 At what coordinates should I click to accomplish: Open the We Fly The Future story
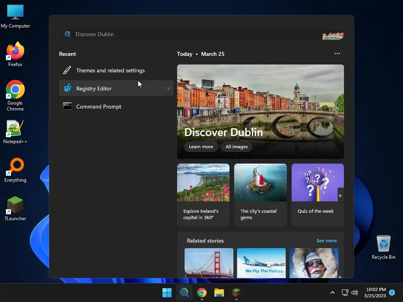261,263
